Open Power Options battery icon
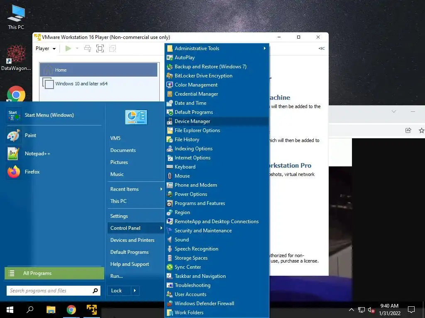The height and width of the screenshot is (318, 425). (x=170, y=194)
